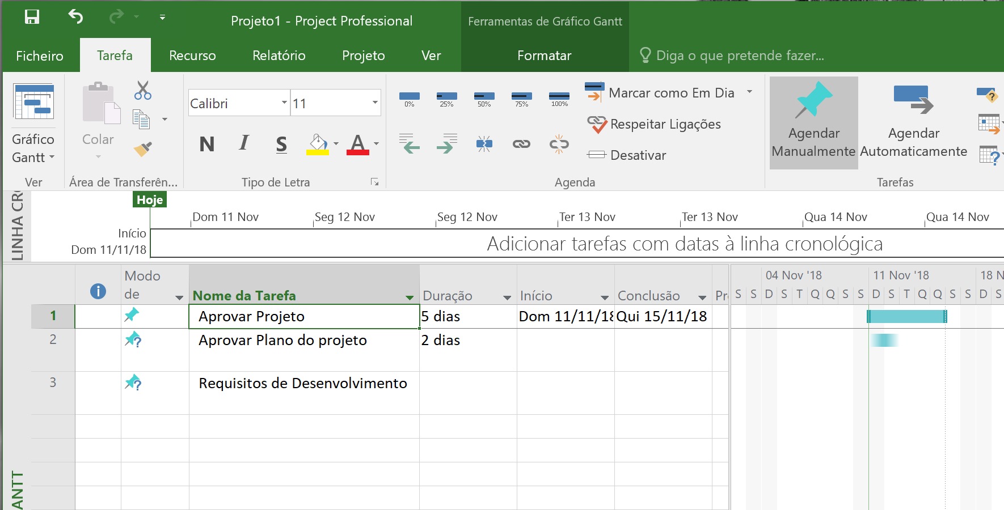Open the Calibri font dropdown
This screenshot has height=510, width=1004.
(x=284, y=103)
